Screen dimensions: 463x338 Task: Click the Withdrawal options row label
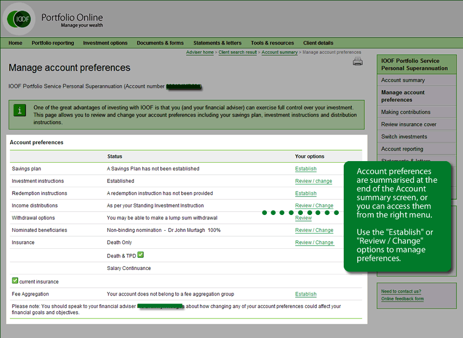tap(33, 218)
